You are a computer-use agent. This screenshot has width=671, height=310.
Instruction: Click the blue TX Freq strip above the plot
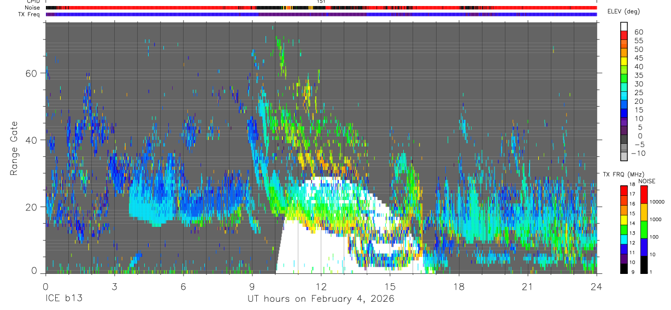[x=321, y=14]
